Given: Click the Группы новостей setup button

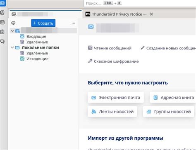Looking at the screenshot, I should [169, 112].
